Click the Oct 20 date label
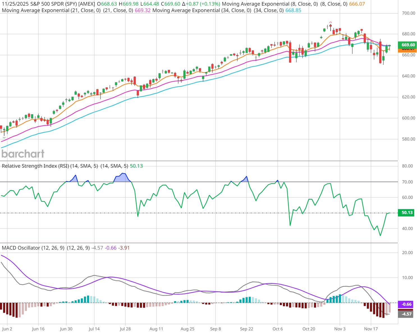Screen dimensions: 417x334 (309, 329)
